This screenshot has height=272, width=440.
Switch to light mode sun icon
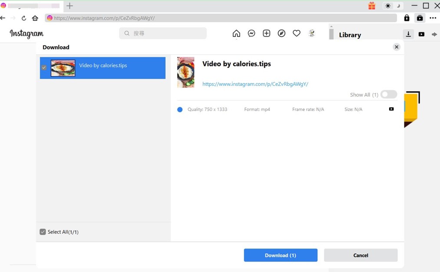(x=388, y=6)
